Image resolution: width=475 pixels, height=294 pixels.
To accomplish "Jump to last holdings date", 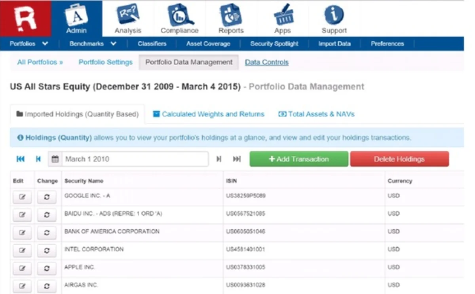I will (237, 159).
